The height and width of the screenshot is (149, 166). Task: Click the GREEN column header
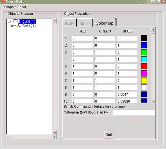click(105, 31)
